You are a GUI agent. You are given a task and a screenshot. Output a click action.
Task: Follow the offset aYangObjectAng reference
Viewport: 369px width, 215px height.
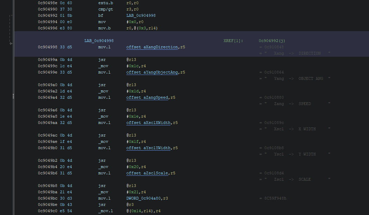[152, 72]
